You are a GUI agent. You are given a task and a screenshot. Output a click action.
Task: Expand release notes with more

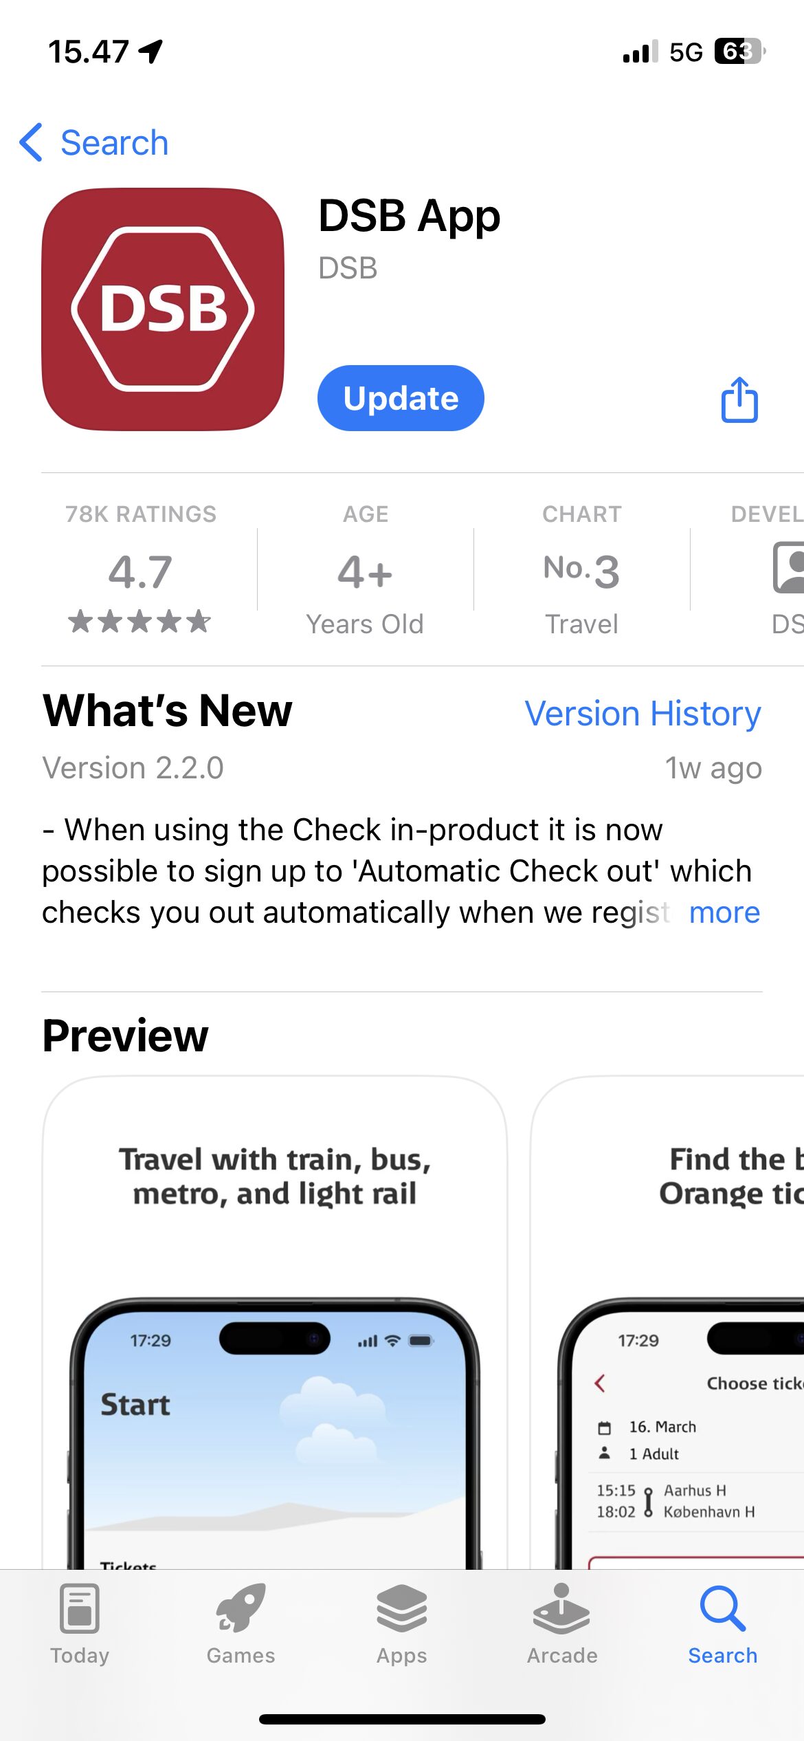(724, 912)
